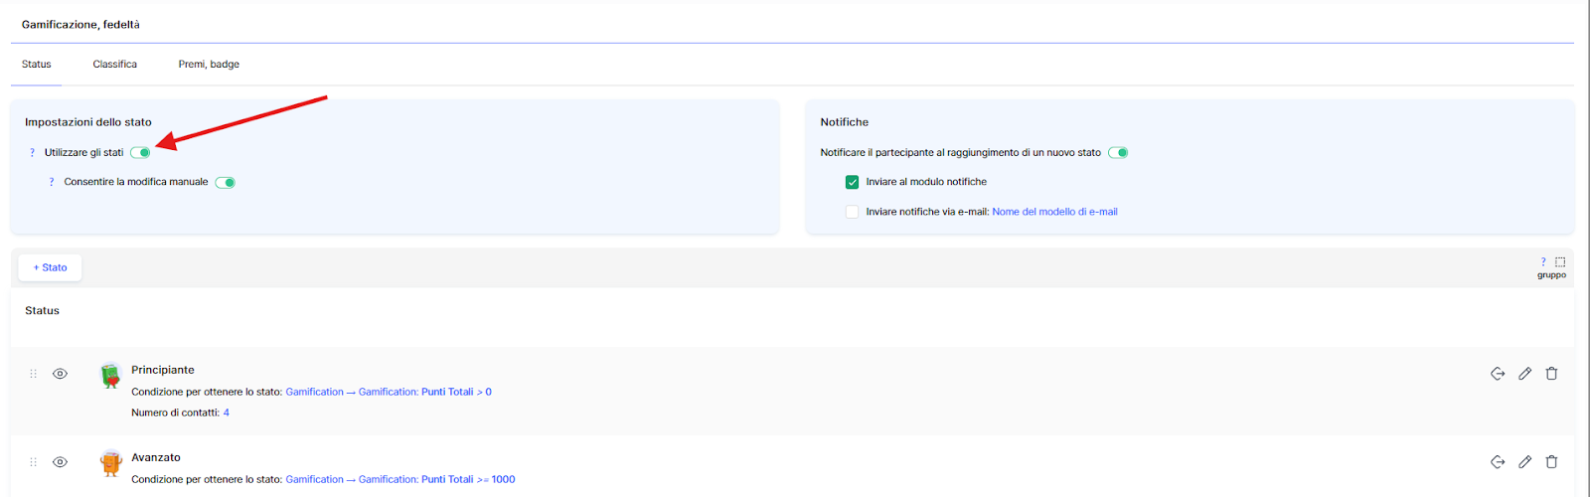This screenshot has height=497, width=1590.
Task: Click the gruppo selection icon
Action: click(x=1559, y=262)
